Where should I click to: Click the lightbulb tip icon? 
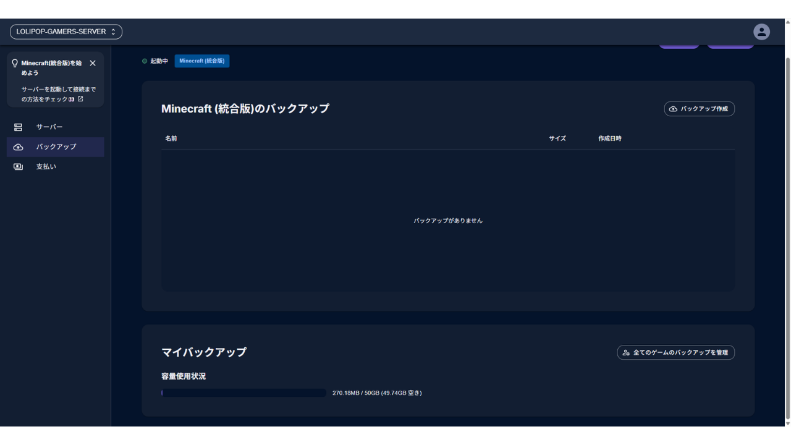click(x=15, y=63)
